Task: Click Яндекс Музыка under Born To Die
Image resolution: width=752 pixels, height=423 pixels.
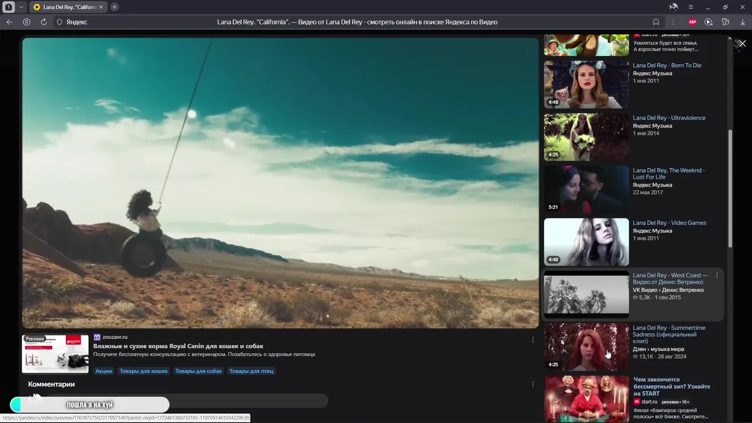Action: (x=652, y=73)
